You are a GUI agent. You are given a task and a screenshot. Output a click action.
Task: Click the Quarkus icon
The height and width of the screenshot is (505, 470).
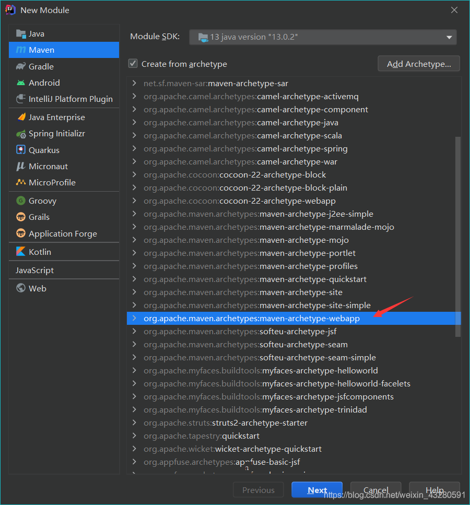pyautogui.click(x=21, y=150)
